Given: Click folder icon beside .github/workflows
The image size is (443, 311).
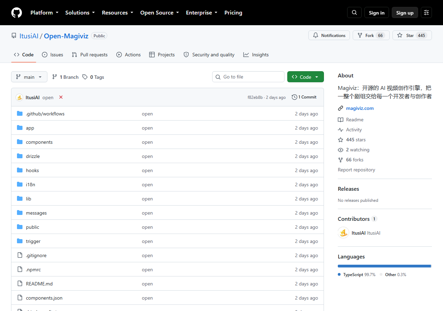Looking at the screenshot, I should pos(20,114).
